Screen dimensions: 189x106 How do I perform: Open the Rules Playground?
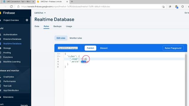coord(173,48)
